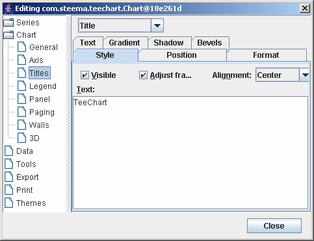The width and height of the screenshot is (314, 241).
Task: Select Legend in the tree
Action: [43, 86]
